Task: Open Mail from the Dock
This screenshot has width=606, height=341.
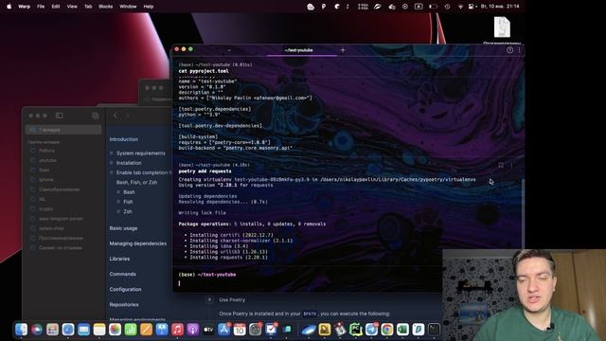Action: coord(84,330)
